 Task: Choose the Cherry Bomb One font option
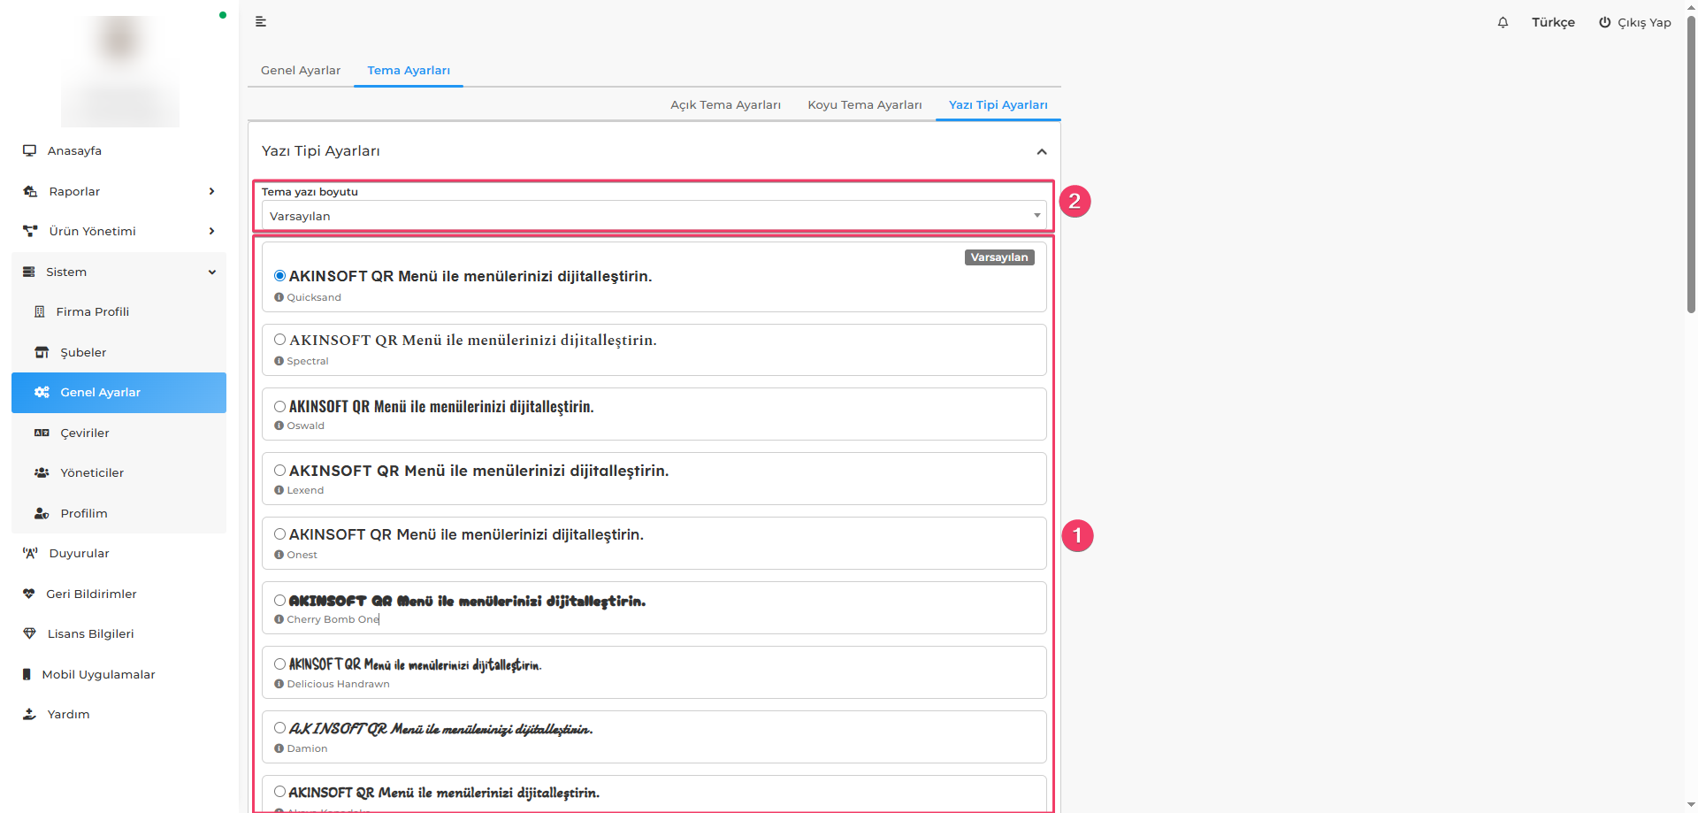(x=279, y=601)
